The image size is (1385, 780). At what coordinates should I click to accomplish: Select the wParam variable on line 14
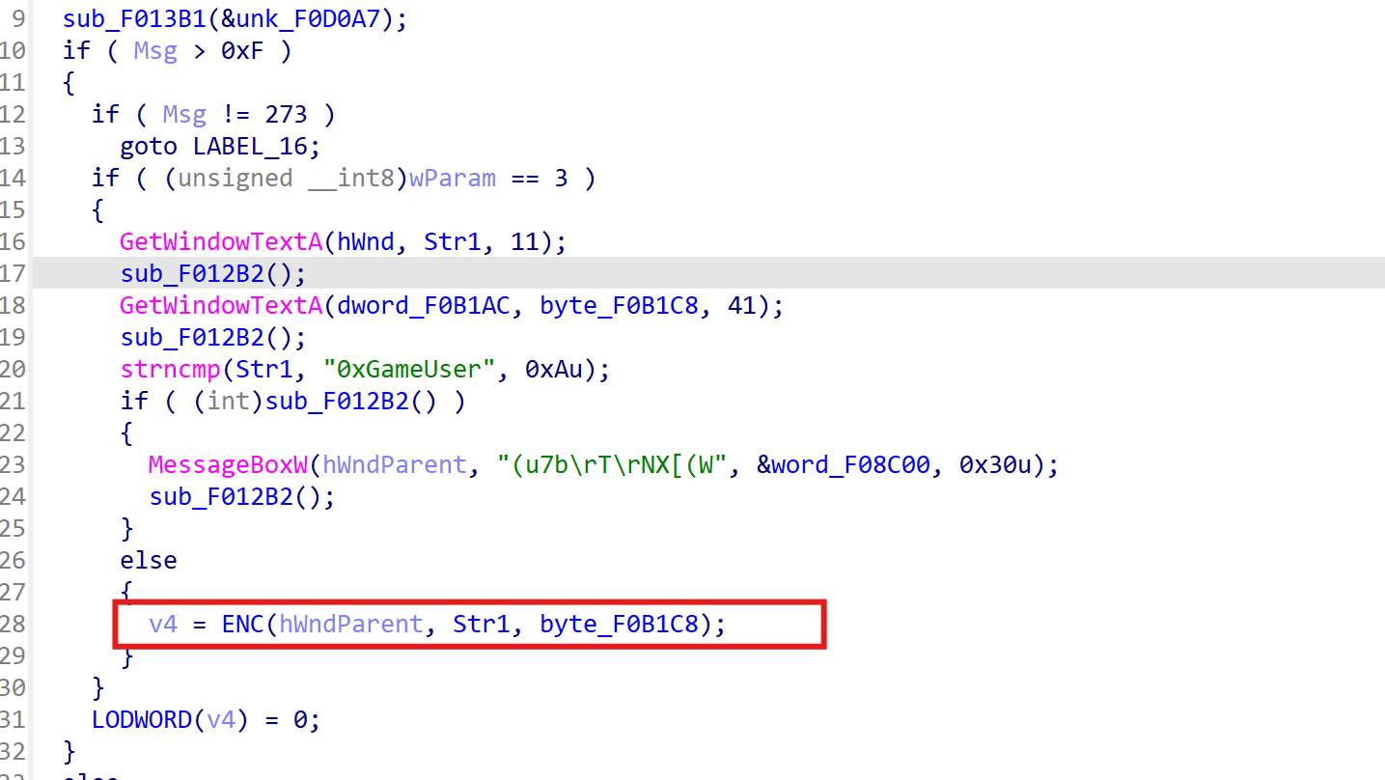tap(453, 179)
